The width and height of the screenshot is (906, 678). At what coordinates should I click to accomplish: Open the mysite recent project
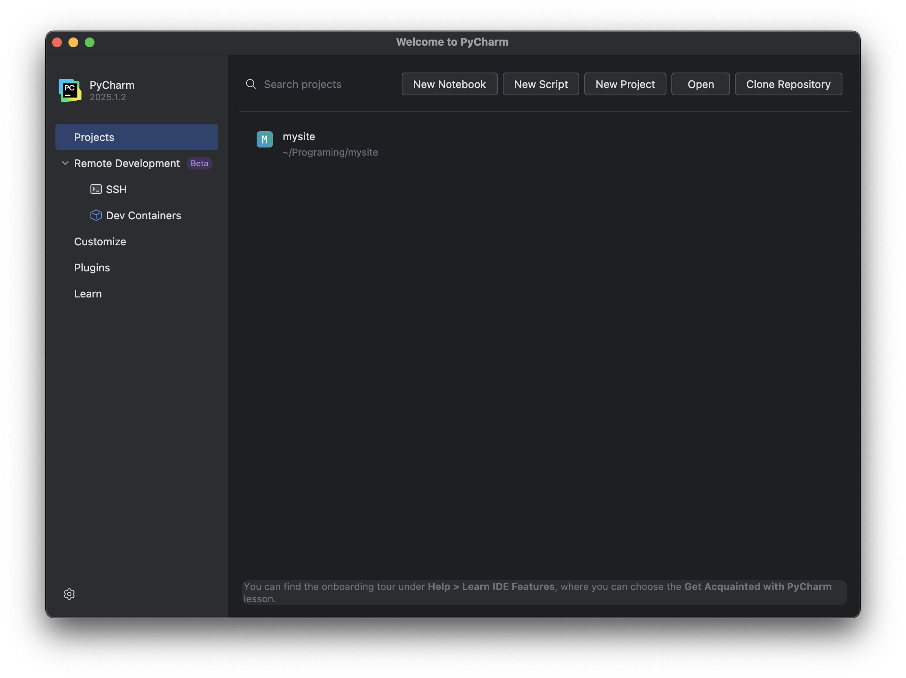[330, 144]
